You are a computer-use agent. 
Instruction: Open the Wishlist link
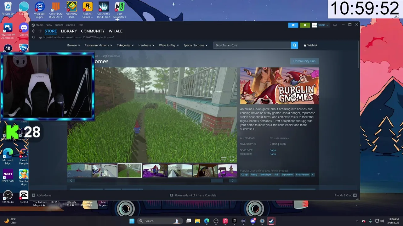[310, 45]
